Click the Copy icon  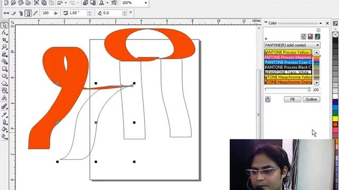[44, 3]
